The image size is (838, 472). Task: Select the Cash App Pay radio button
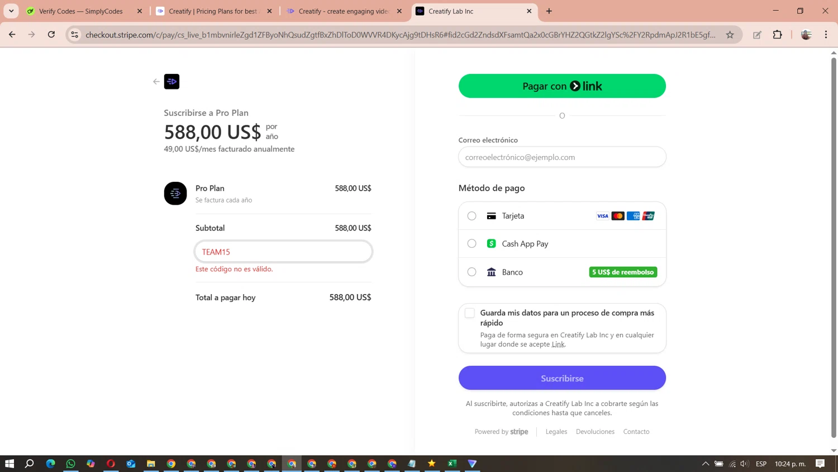472,244
